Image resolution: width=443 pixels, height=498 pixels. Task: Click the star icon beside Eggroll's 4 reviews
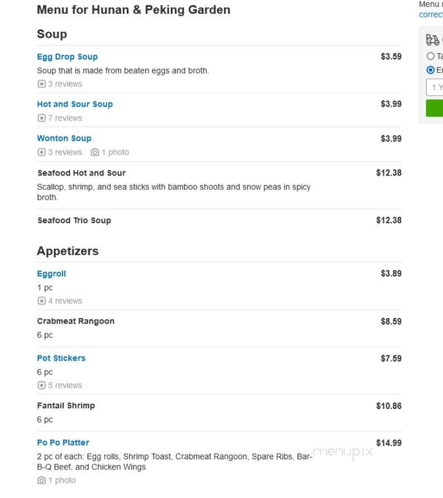(x=41, y=300)
